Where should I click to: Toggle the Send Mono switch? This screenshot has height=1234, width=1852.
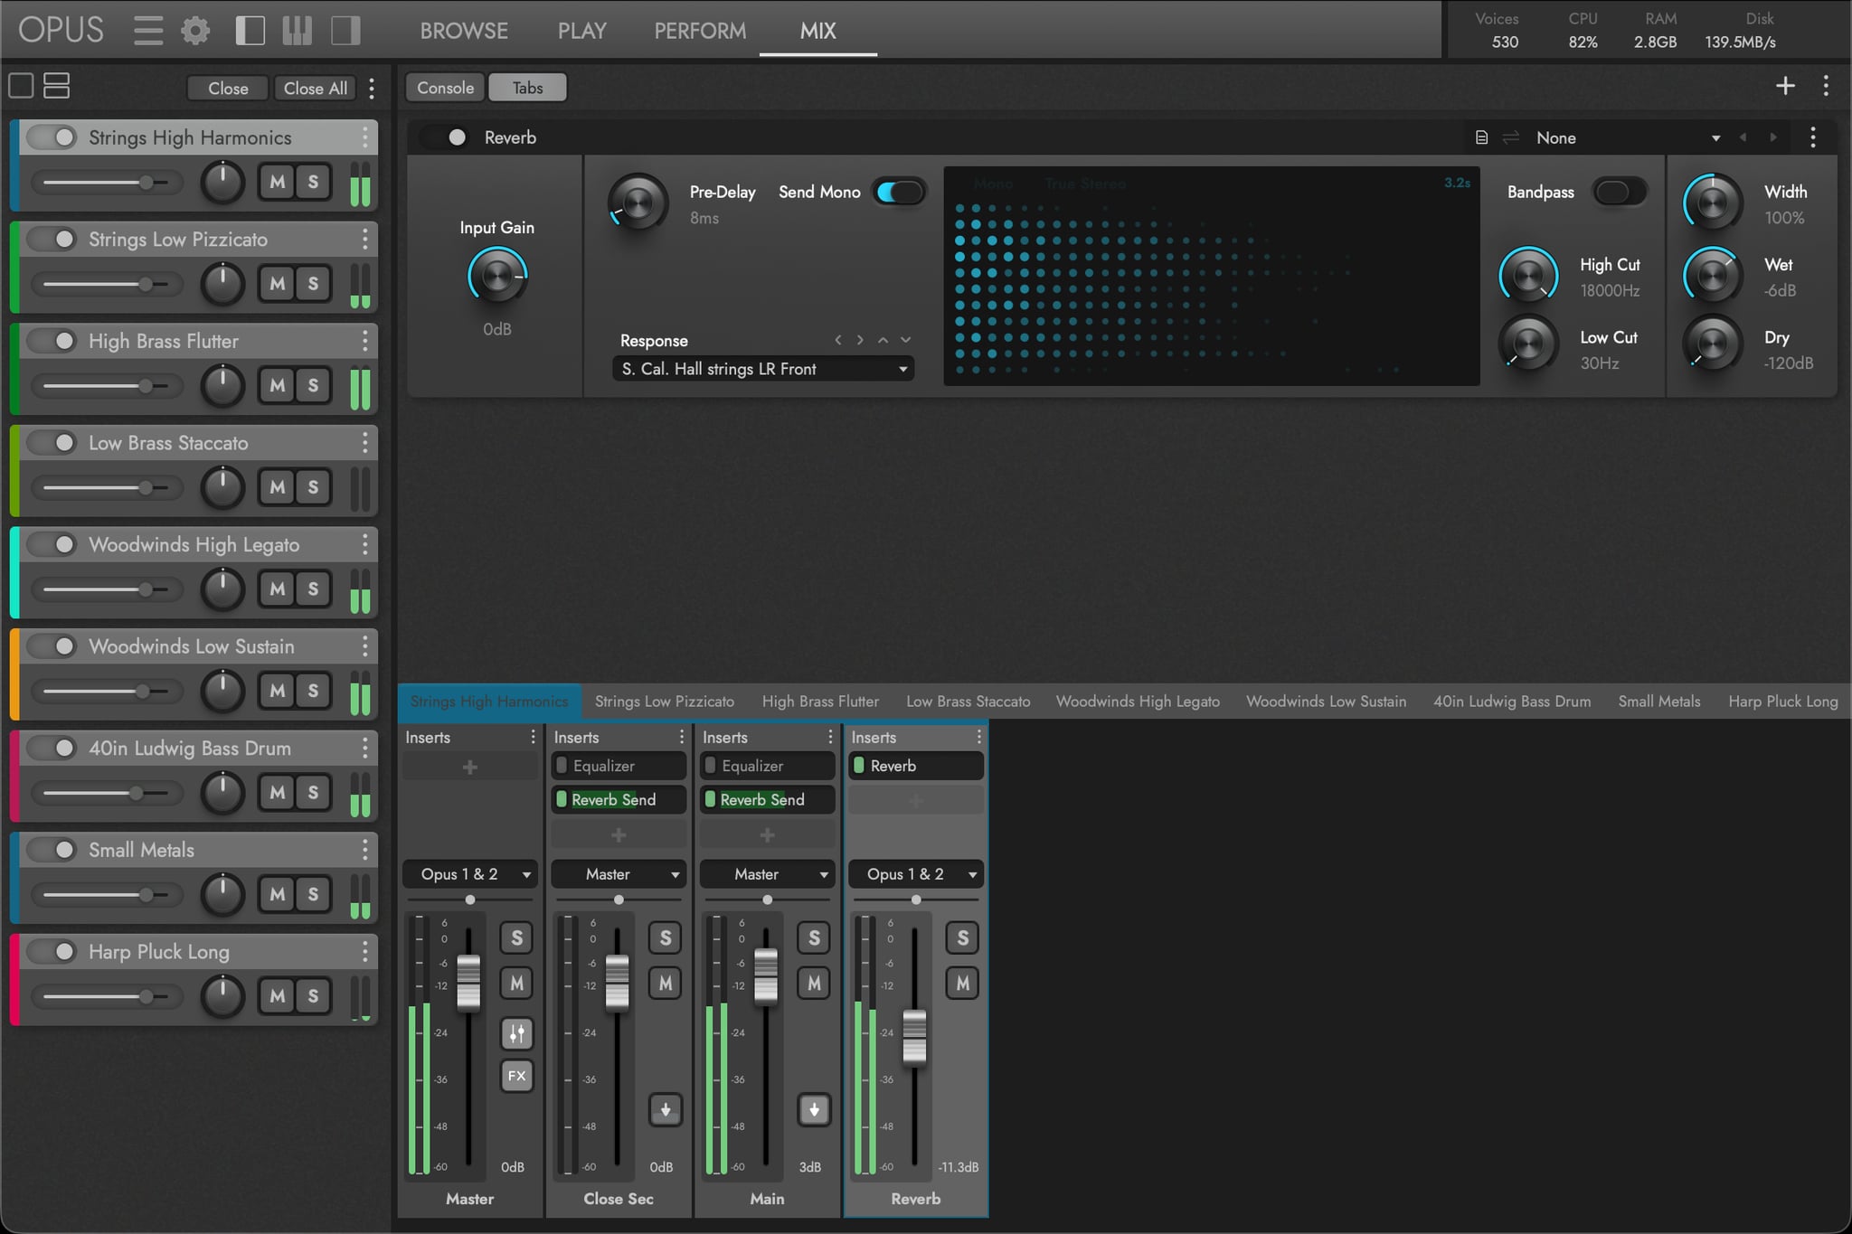(901, 192)
